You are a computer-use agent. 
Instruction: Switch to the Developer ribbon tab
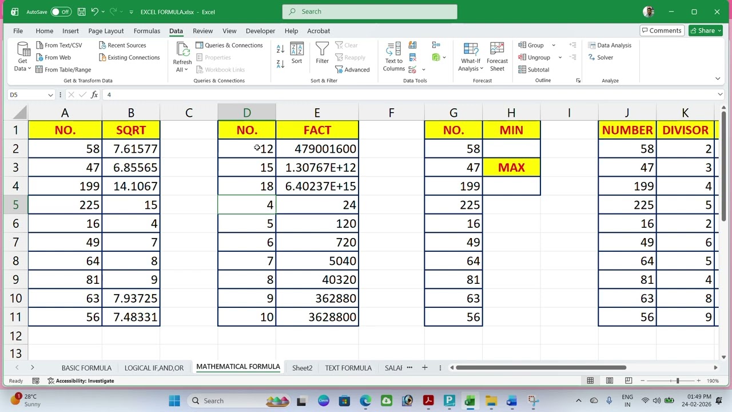(260, 31)
